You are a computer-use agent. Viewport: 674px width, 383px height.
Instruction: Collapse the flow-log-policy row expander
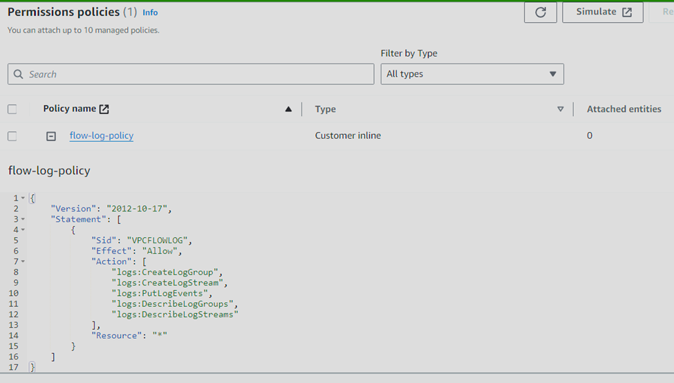click(51, 136)
